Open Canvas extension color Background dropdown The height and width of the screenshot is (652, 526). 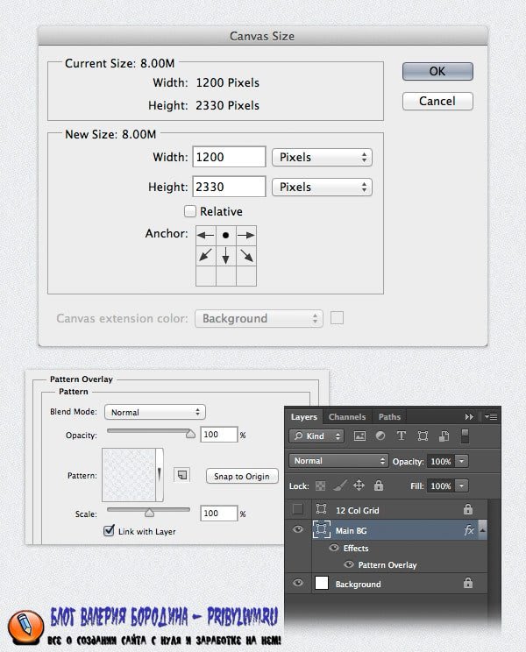pos(259,318)
